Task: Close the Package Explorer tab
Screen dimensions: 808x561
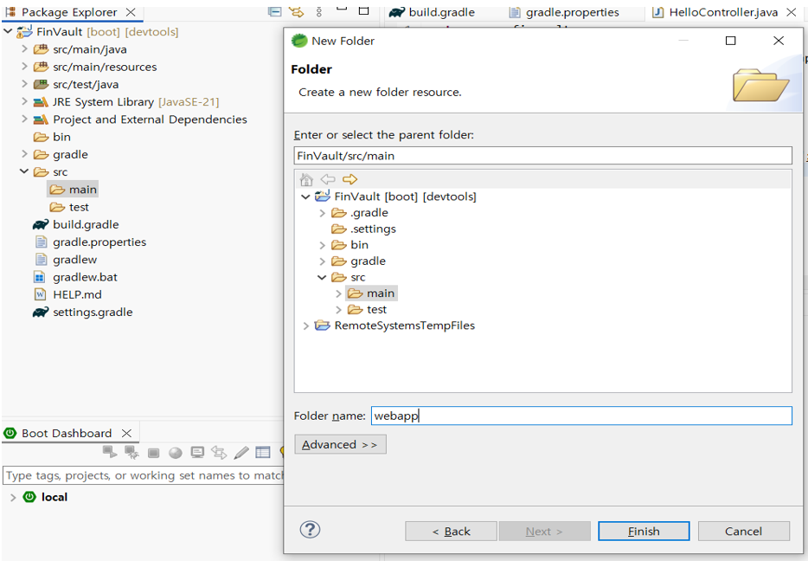Action: (131, 12)
